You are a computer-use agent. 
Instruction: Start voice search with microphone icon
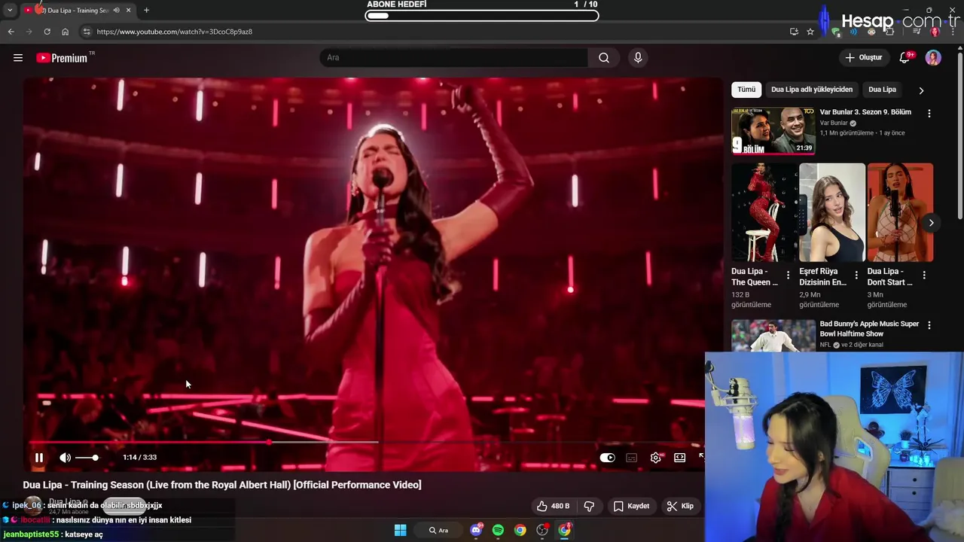pos(638,58)
